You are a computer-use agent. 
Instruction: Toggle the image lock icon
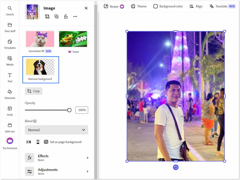coord(66,16)
